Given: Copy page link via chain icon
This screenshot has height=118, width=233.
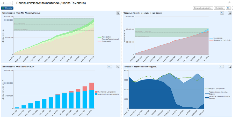Looking at the screenshot, I should (229, 3).
